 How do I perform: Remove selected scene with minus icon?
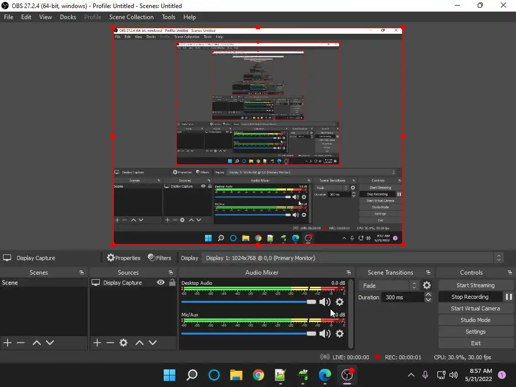(21, 343)
